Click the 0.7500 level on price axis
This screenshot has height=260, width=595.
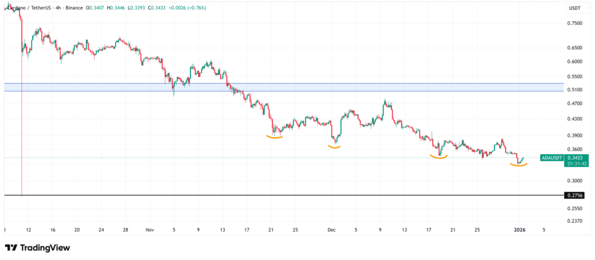pos(574,23)
